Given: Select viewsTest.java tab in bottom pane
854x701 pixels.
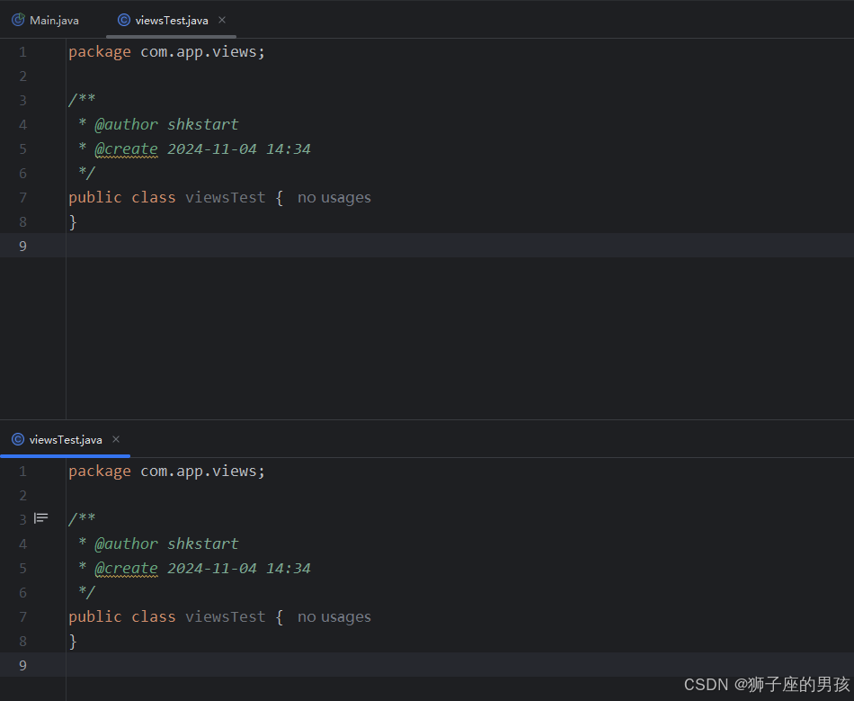Looking at the screenshot, I should [65, 440].
